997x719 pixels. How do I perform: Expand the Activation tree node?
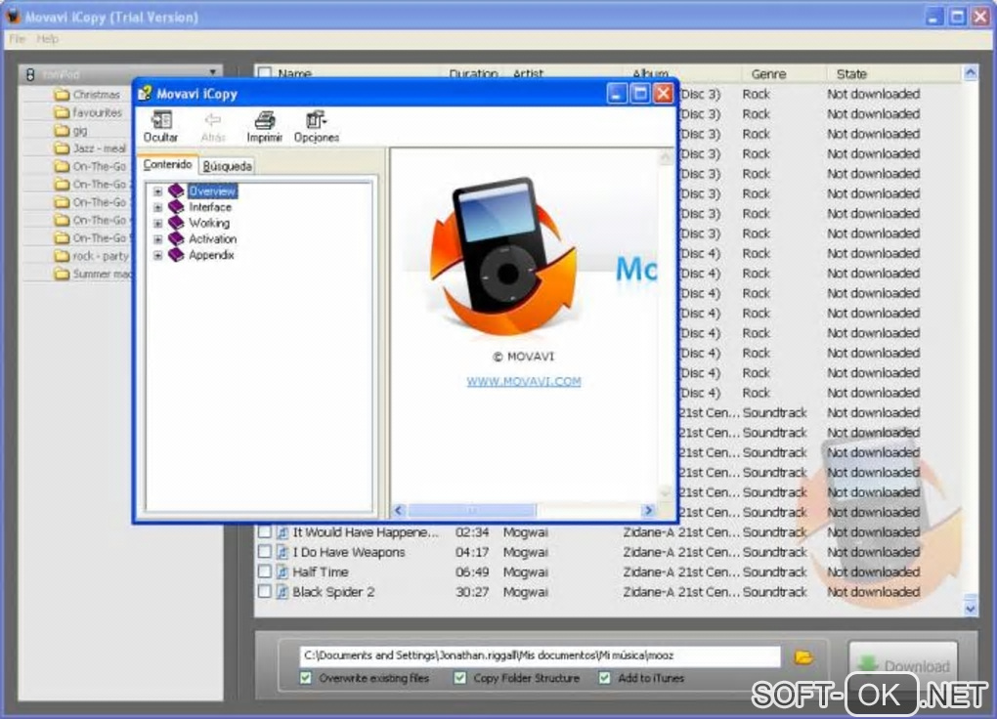tap(157, 239)
